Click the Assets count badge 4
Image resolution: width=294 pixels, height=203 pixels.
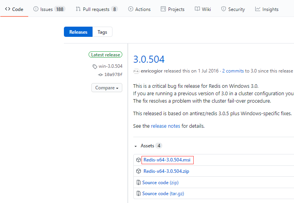(159, 146)
